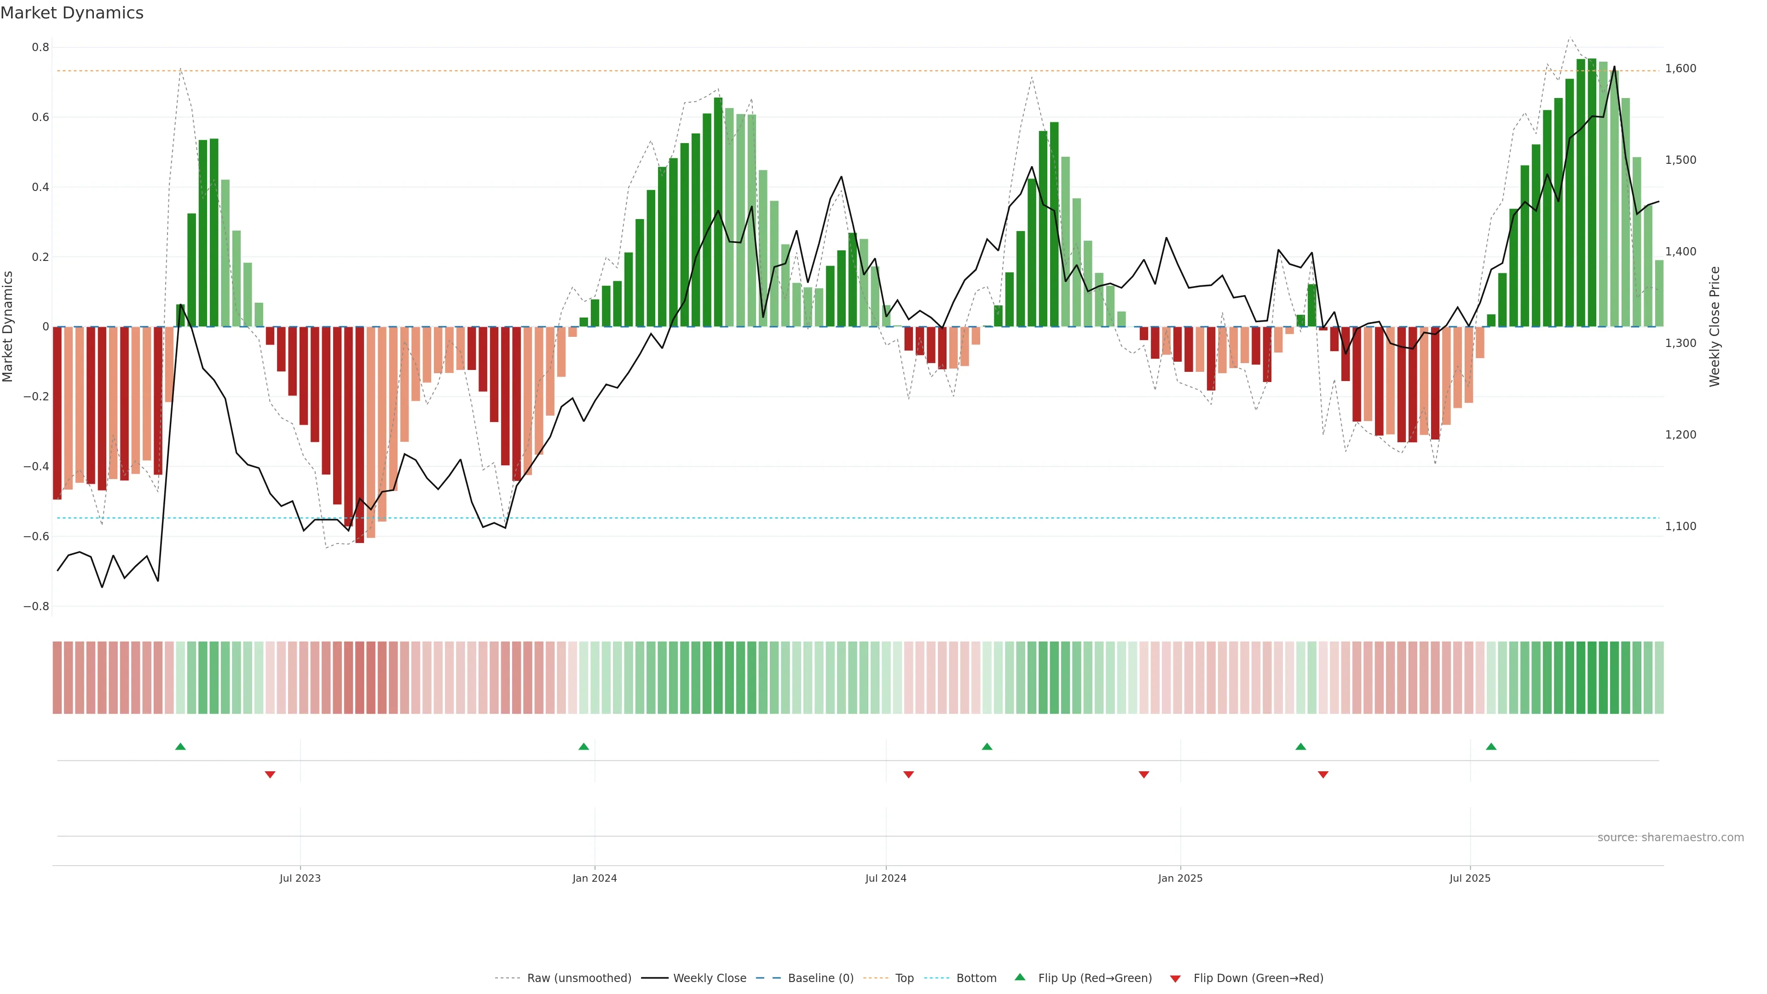Click the Market Dynamics chart title
The image size is (1767, 994).
(72, 13)
